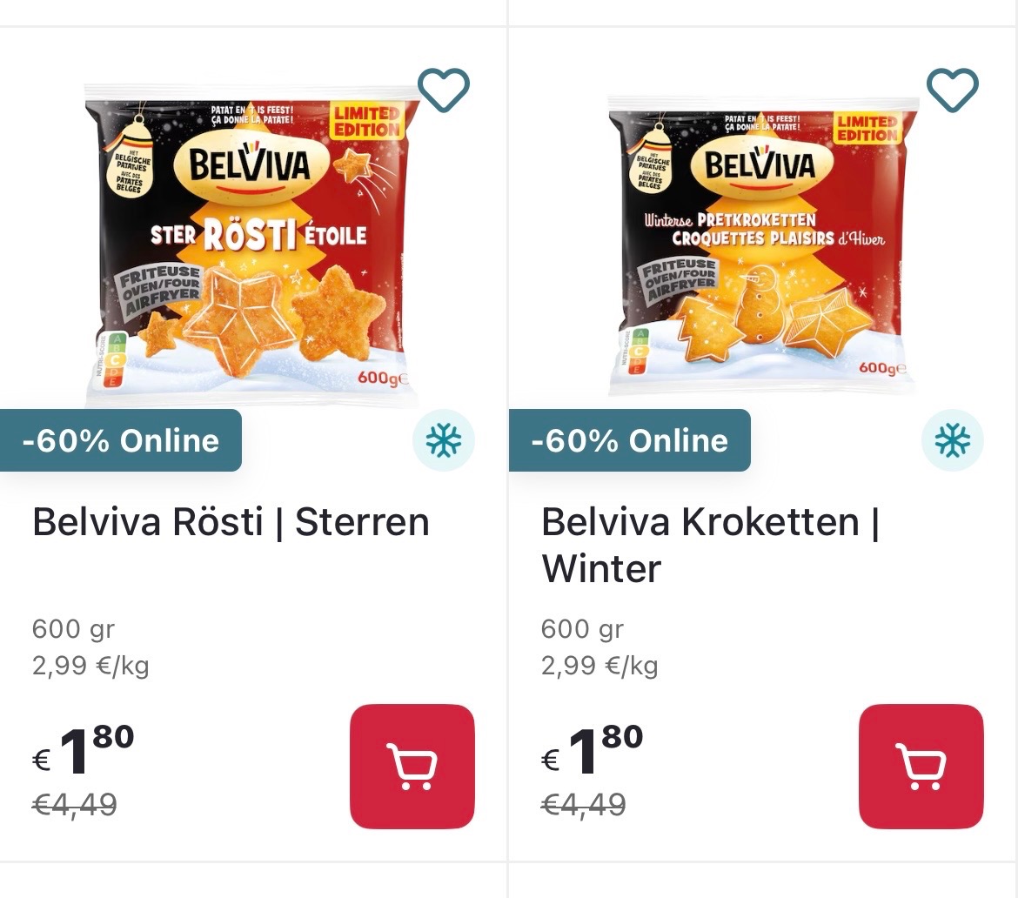Add Belviva Rösti Sterren to the cart
This screenshot has width=1018, height=898.
pyautogui.click(x=412, y=766)
